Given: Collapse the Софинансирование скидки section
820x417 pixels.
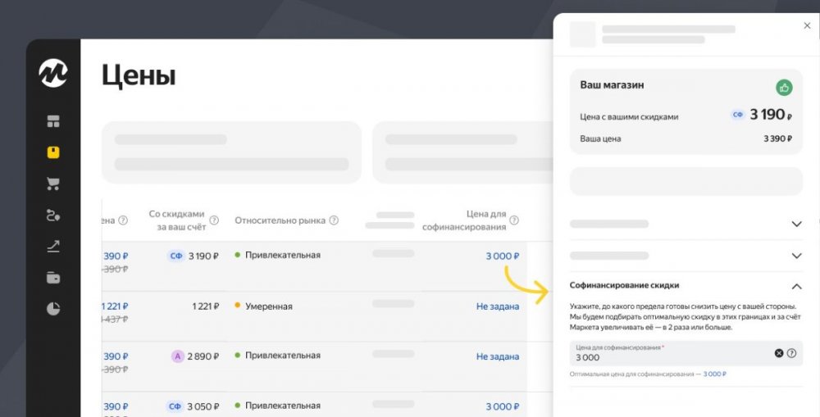Looking at the screenshot, I should [796, 287].
